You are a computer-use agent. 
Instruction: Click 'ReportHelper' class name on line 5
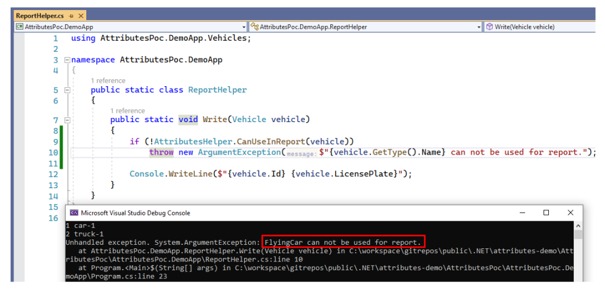217,90
